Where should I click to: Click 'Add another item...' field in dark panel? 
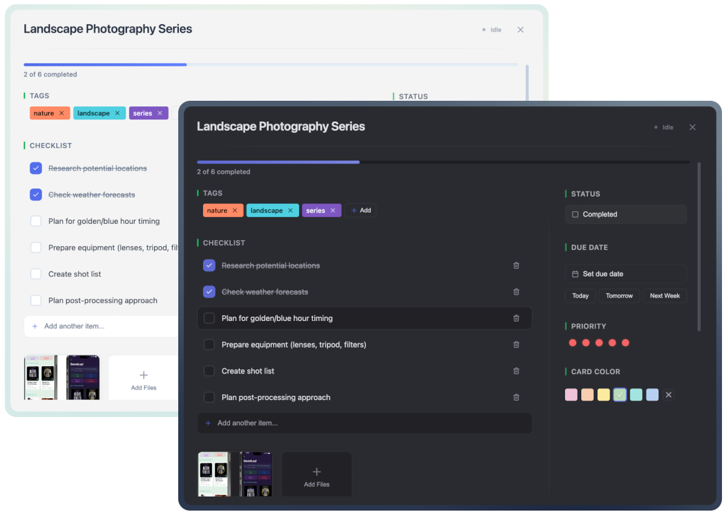(364, 423)
